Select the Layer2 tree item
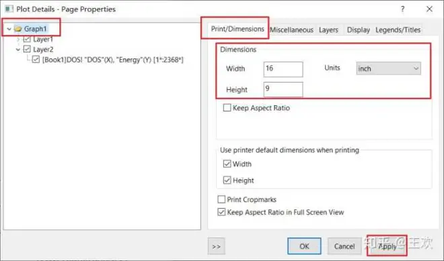The height and width of the screenshot is (261, 444). pyautogui.click(x=43, y=50)
